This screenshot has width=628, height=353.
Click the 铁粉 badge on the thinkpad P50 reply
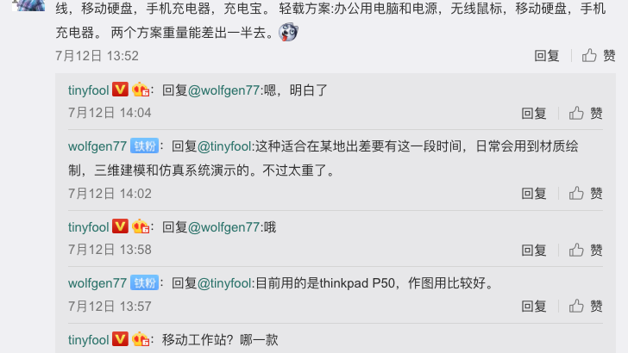click(x=144, y=283)
